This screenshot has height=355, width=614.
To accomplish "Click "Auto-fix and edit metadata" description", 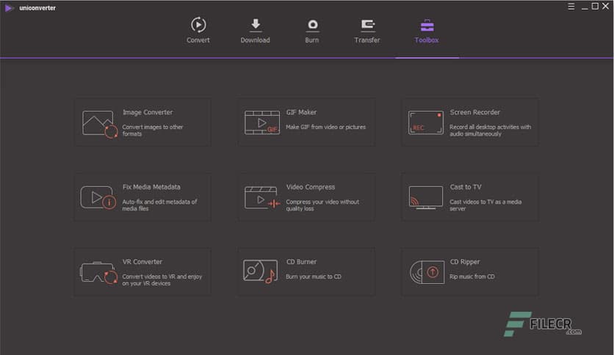I will point(160,205).
